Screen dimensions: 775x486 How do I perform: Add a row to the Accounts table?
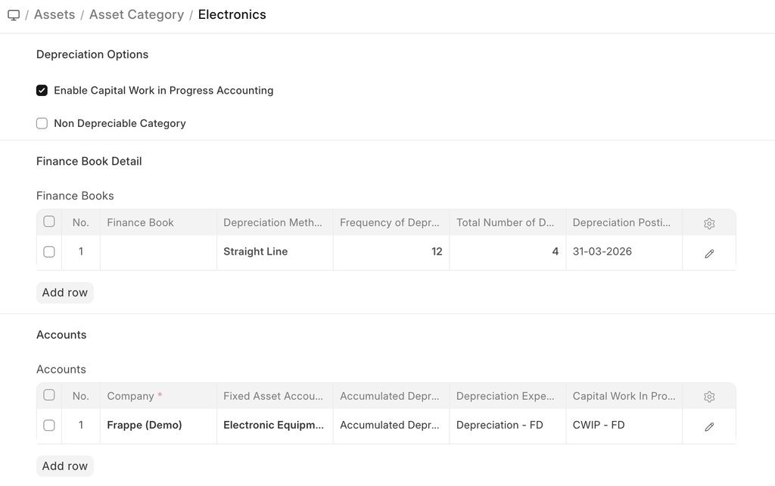point(64,466)
